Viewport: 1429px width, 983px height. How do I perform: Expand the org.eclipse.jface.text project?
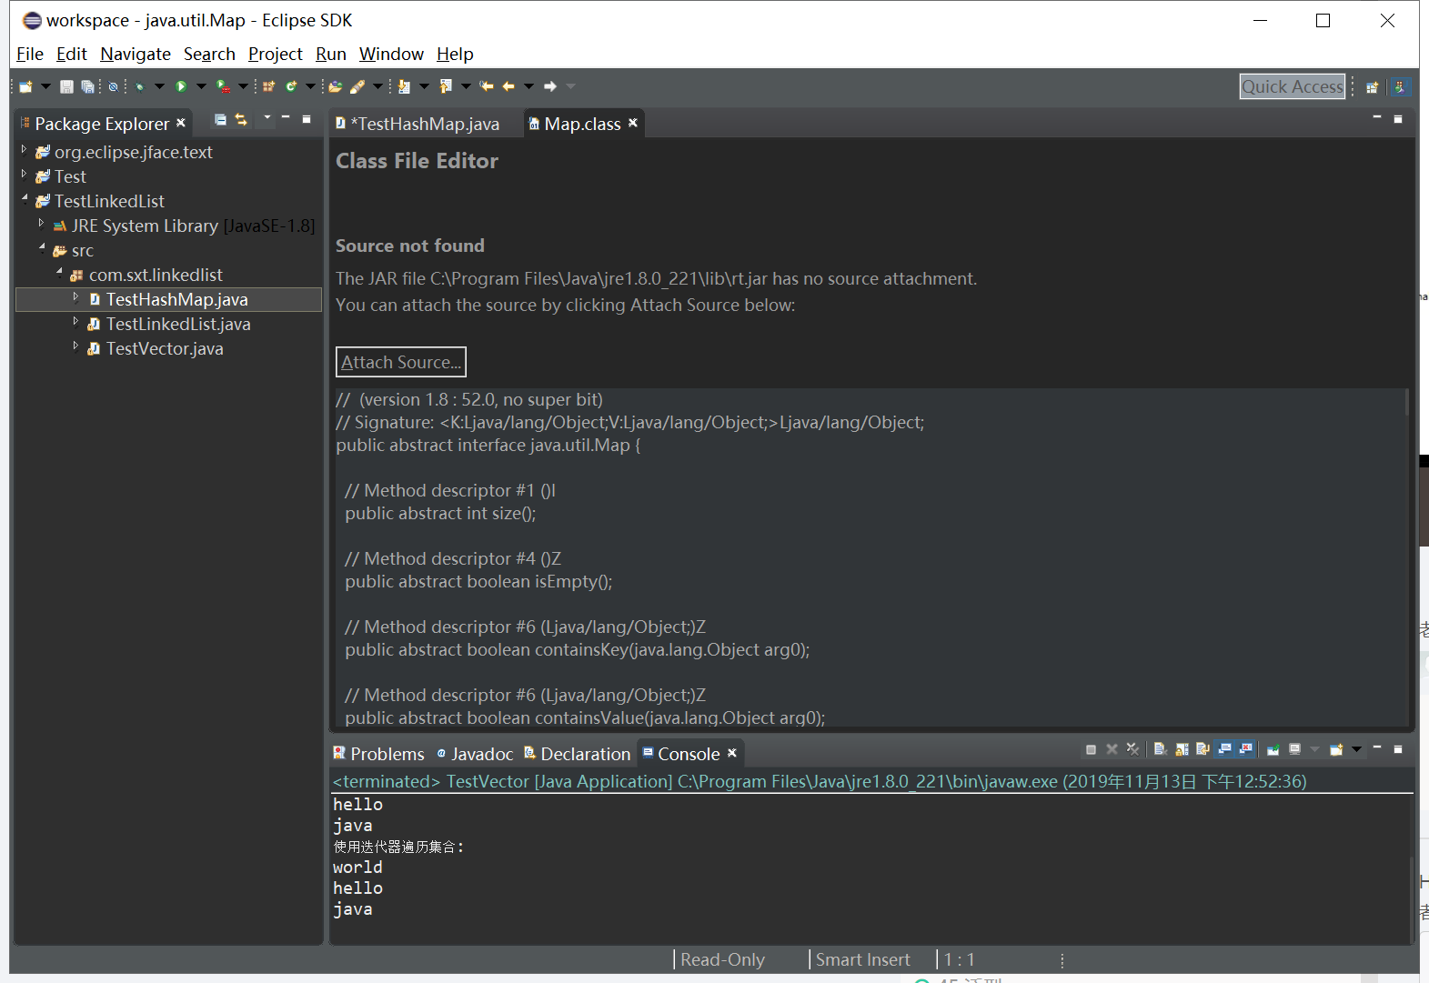tap(24, 149)
